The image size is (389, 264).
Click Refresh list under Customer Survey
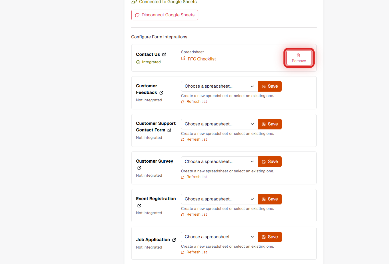click(197, 177)
